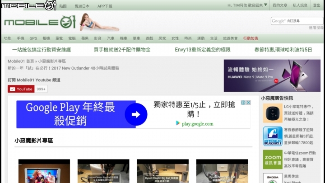Image resolution: width=325 pixels, height=183 pixels.
Task: Click the Mobile01 site logo
Action: [40, 22]
